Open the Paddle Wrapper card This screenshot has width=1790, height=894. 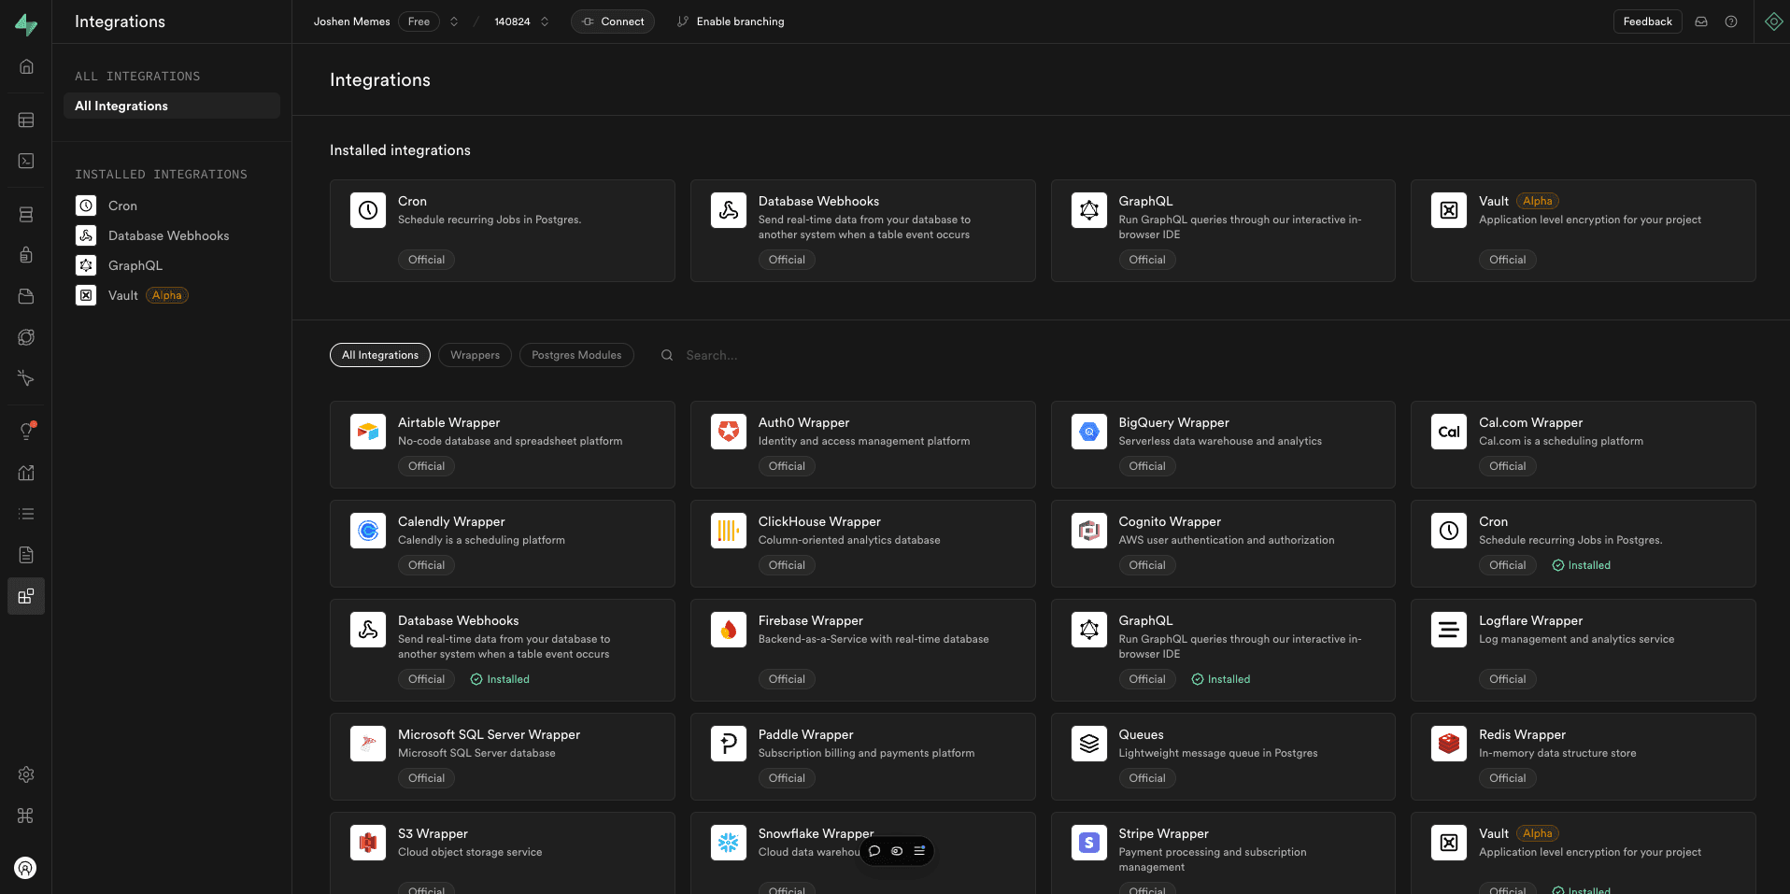863,757
